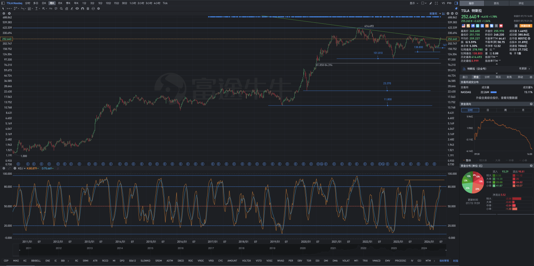
Task: Expand more indicators chevron after BBI
Action: [x=68, y=261]
